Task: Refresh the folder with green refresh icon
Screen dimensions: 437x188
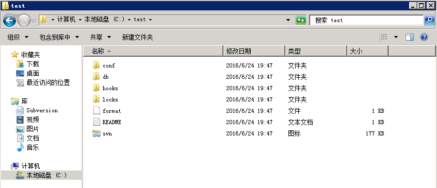Action: click(301, 20)
